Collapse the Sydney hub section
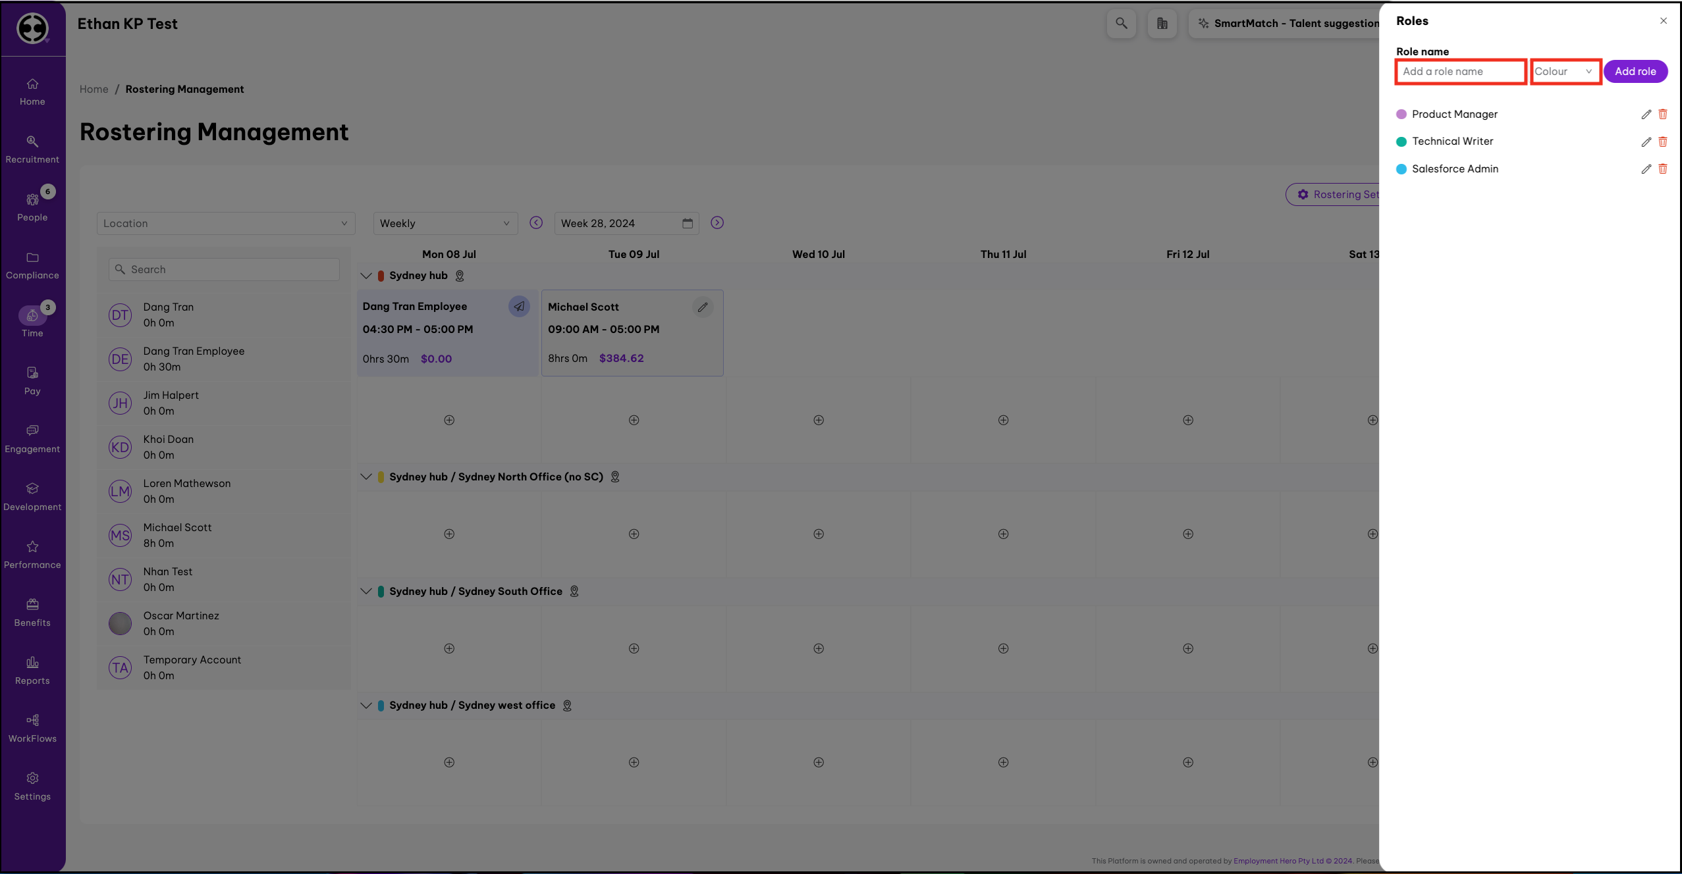The image size is (1682, 874). (x=366, y=276)
